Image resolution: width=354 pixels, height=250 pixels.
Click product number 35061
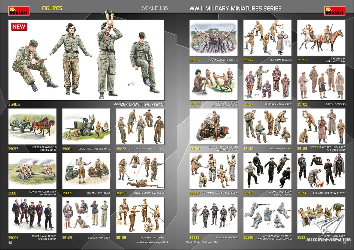[67, 149]
